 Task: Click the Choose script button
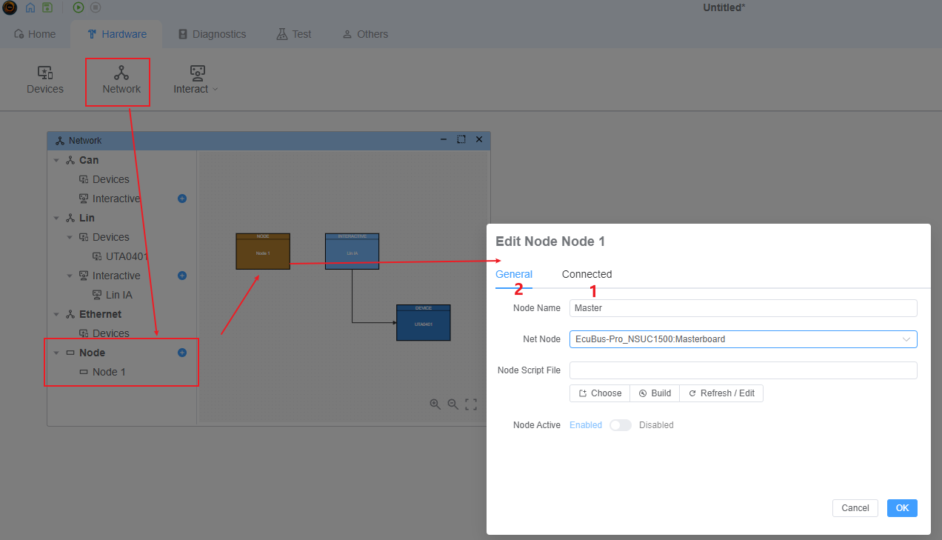click(600, 393)
